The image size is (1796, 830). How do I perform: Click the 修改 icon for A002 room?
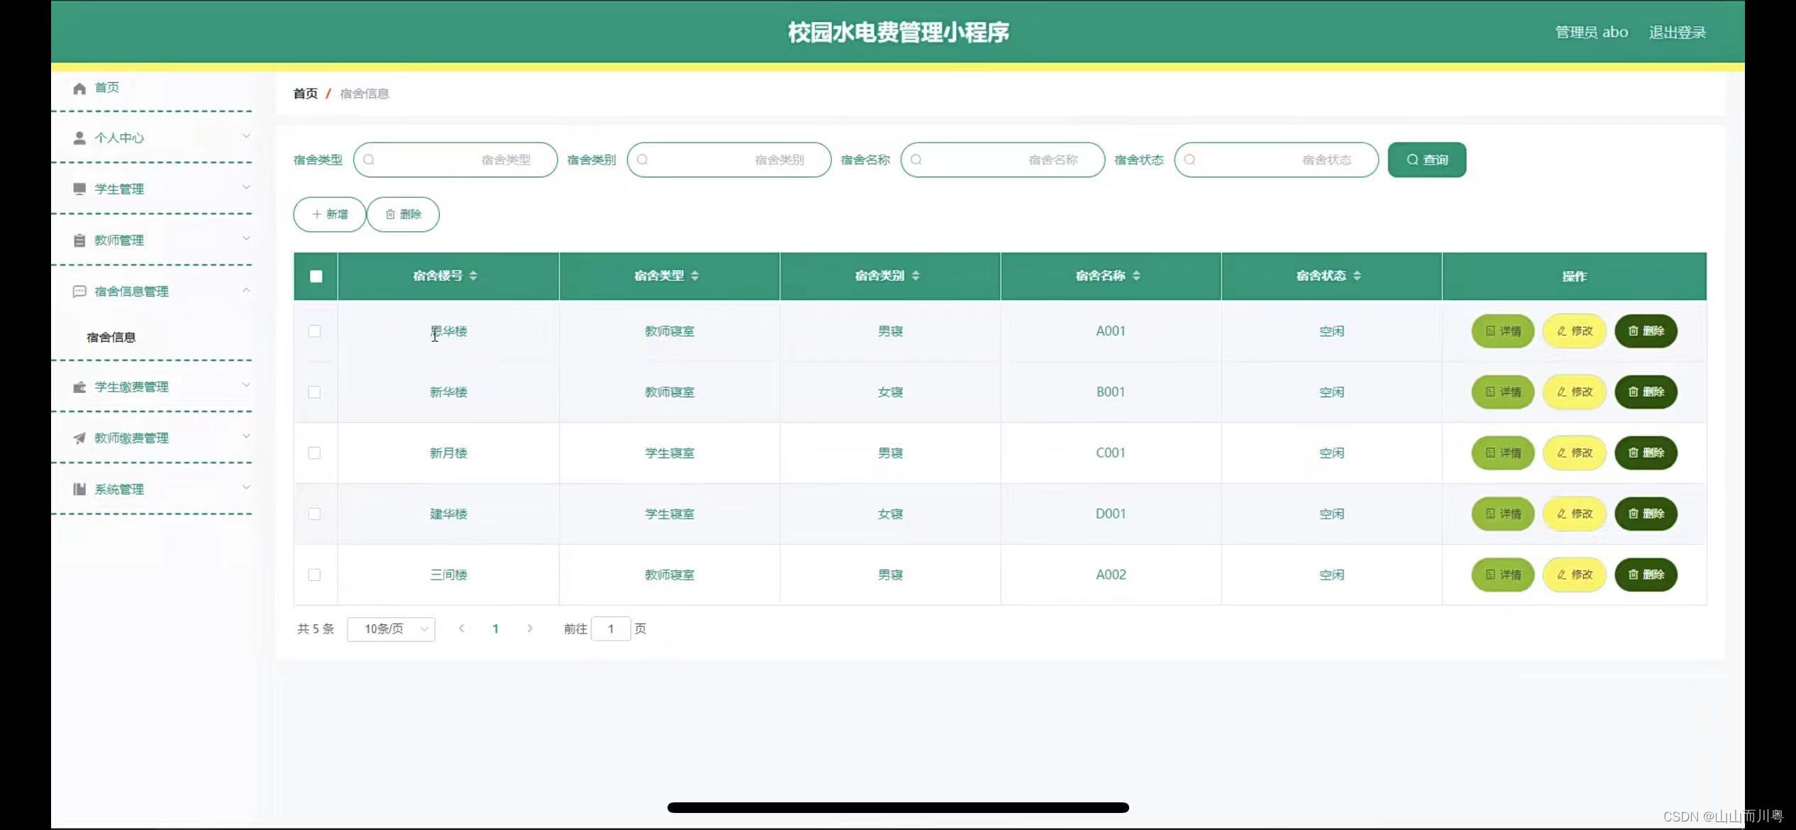click(x=1575, y=575)
